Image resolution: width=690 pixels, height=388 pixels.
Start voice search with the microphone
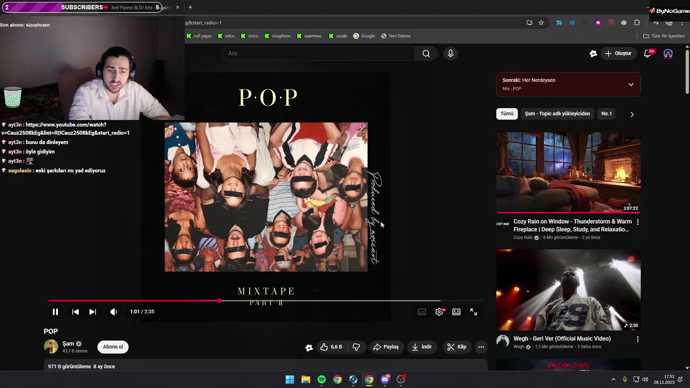click(x=451, y=53)
